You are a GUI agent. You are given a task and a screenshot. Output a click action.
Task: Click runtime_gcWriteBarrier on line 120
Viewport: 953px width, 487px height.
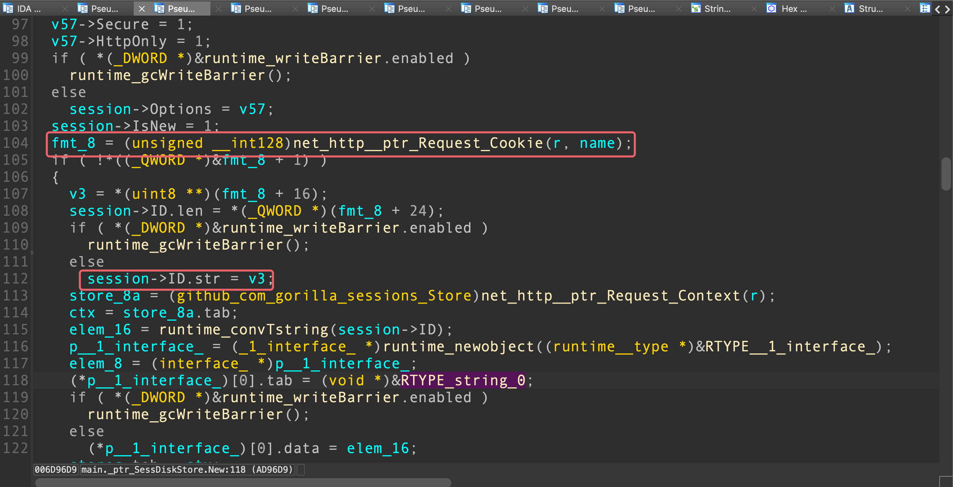click(x=185, y=414)
